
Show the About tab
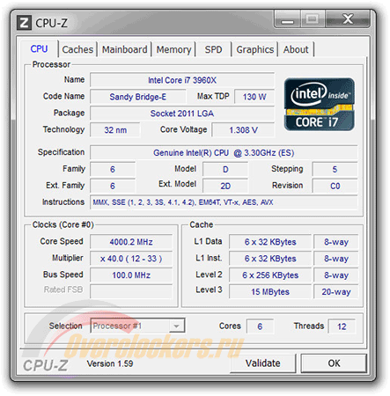(x=296, y=49)
